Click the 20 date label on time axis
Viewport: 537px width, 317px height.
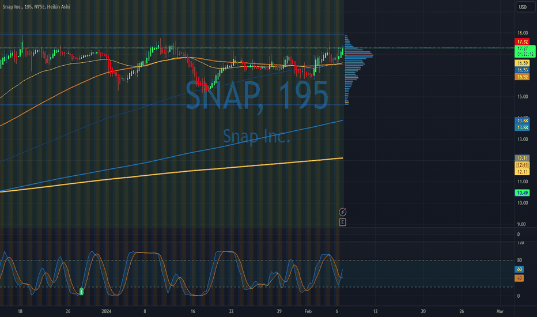[423, 311]
